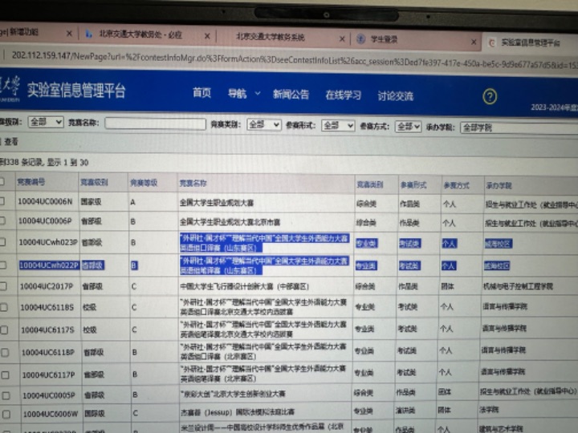Sort by the 竞赛等级 column header

[144, 183]
